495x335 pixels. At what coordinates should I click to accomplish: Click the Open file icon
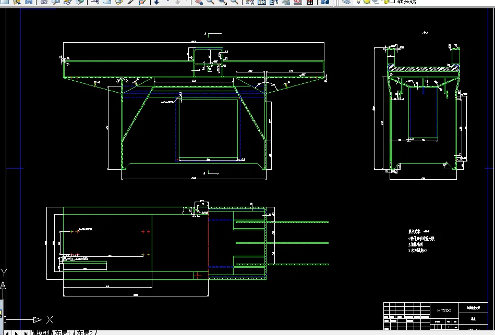pyautogui.click(x=17, y=2)
